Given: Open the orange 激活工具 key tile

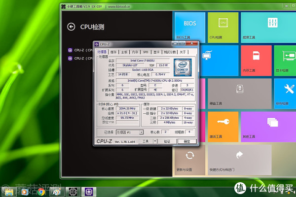Looking at the screenshot, I should point(223,127).
